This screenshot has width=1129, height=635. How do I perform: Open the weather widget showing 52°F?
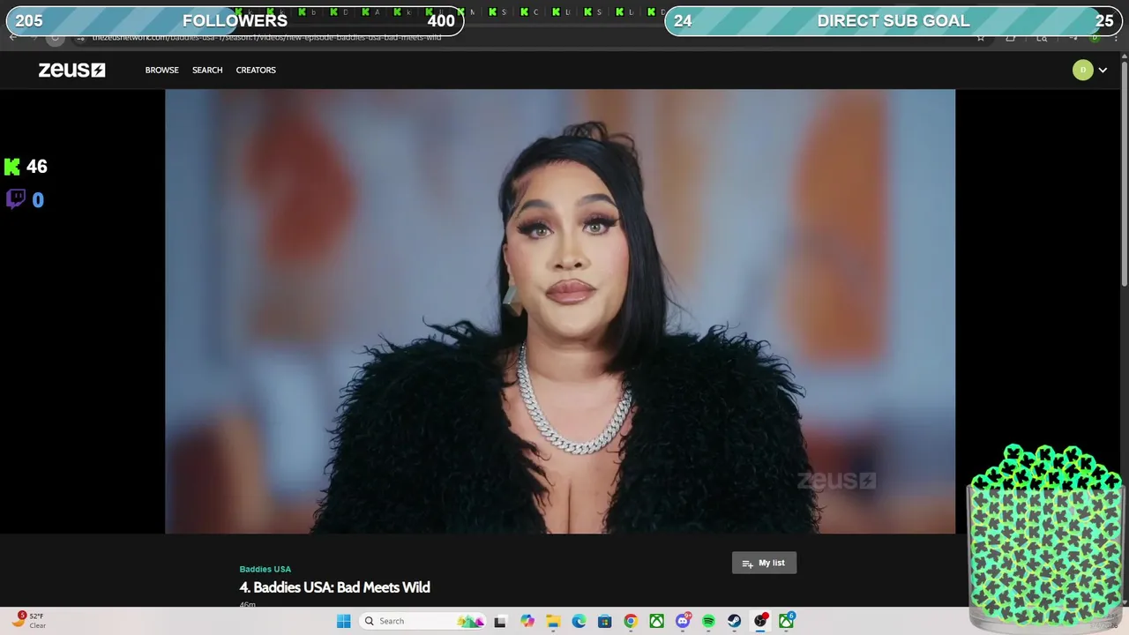click(28, 621)
